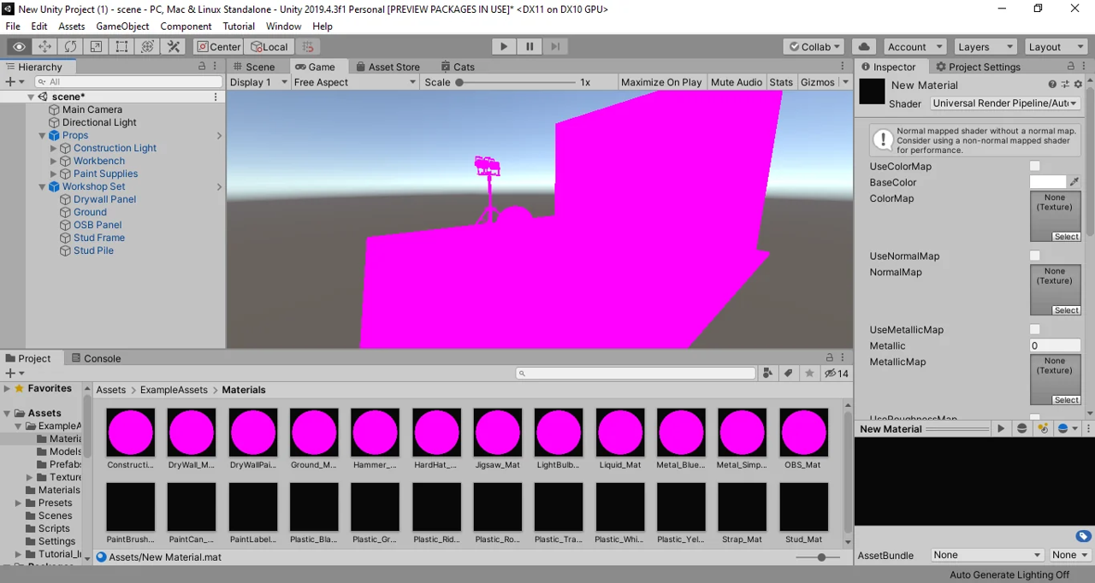Toggle Mute Audio in Game view
The image size is (1095, 583).
point(737,82)
